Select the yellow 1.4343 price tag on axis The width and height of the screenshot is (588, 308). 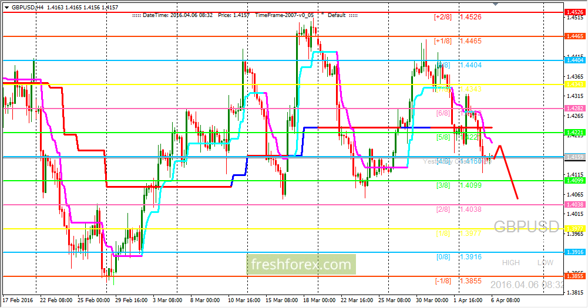coord(575,84)
